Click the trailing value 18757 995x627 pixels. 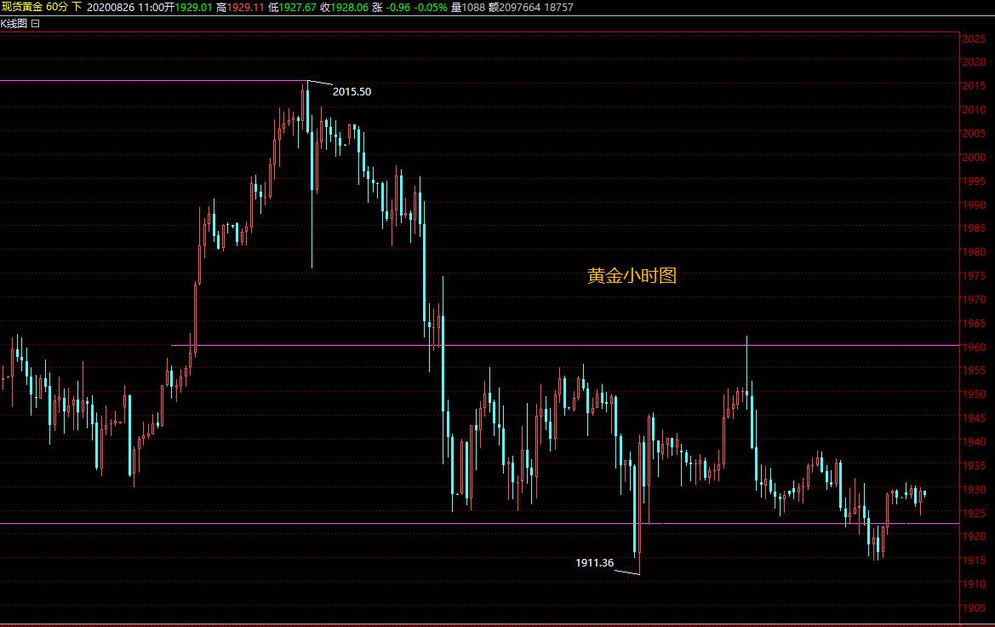tap(559, 7)
